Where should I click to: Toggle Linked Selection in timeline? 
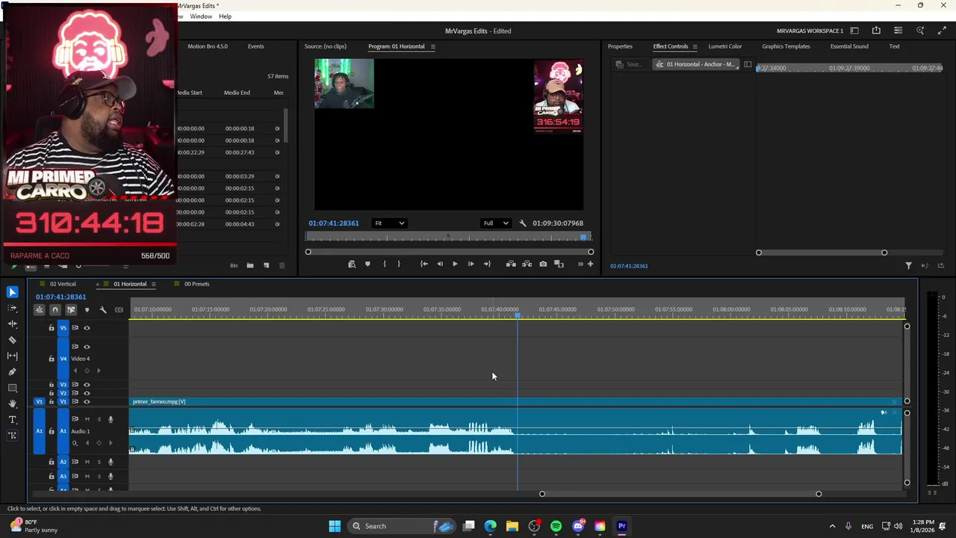coord(71,310)
